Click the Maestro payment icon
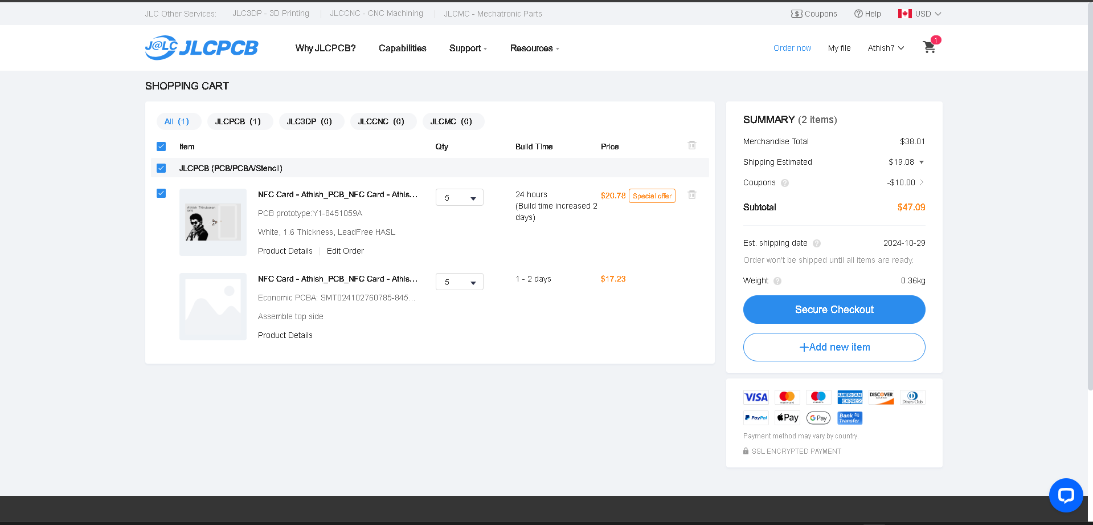The height and width of the screenshot is (525, 1093). 818,397
